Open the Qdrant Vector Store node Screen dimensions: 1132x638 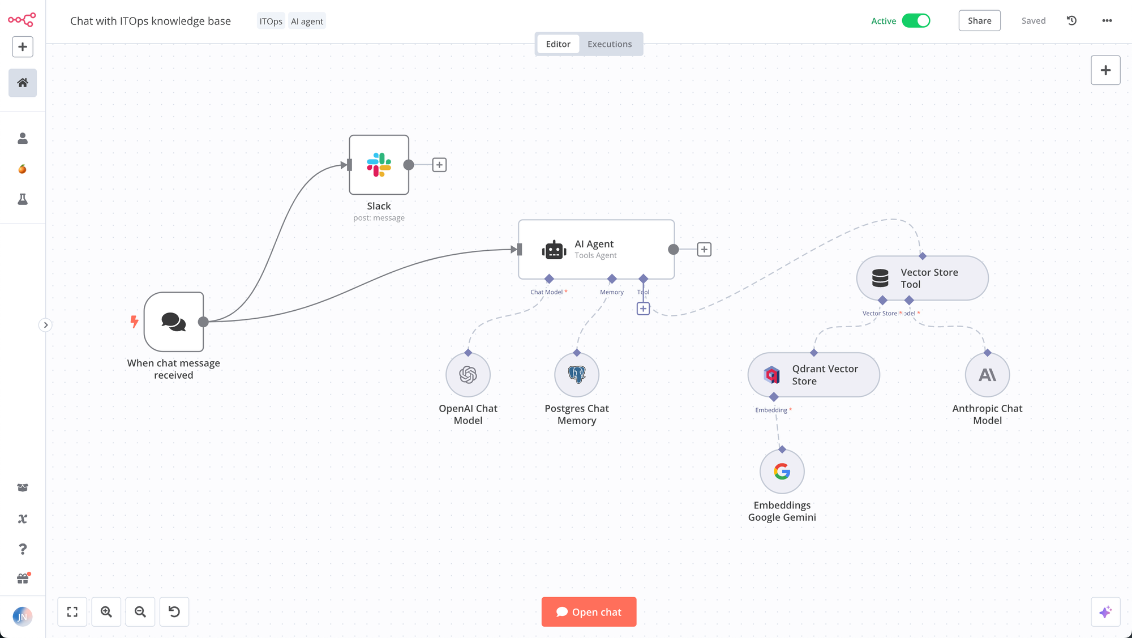[x=813, y=375]
